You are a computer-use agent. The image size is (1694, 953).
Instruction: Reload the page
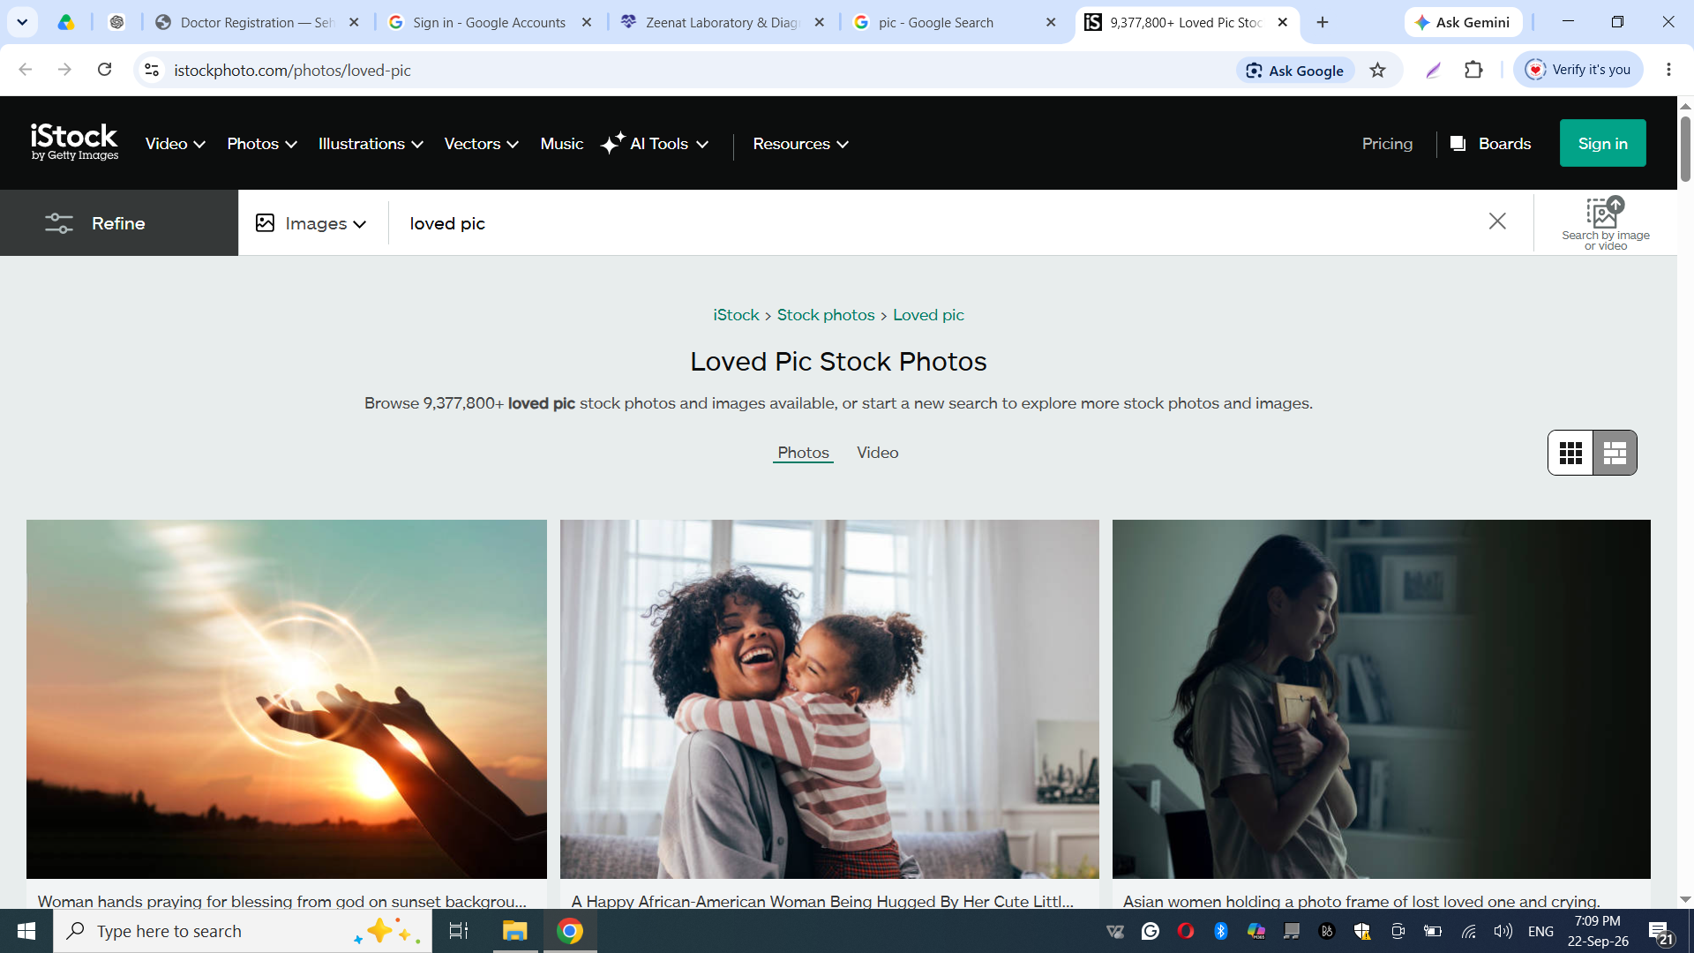(x=104, y=70)
